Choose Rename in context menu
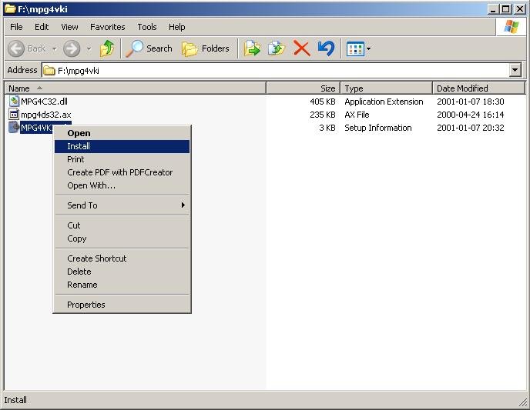530x410 pixels. (x=122, y=285)
